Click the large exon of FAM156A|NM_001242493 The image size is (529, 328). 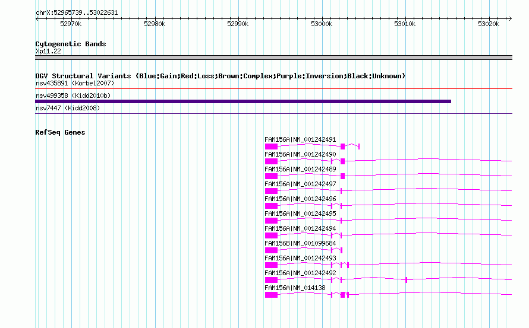(271, 265)
